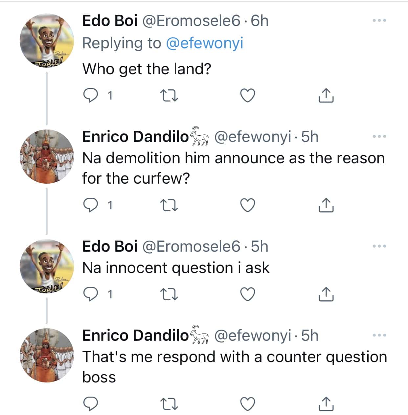The image size is (408, 415).
Task: Open more options on demolition curfew tweet
Action: point(379,136)
